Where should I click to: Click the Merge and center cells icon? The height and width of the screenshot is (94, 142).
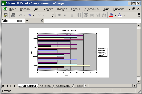point(79,15)
